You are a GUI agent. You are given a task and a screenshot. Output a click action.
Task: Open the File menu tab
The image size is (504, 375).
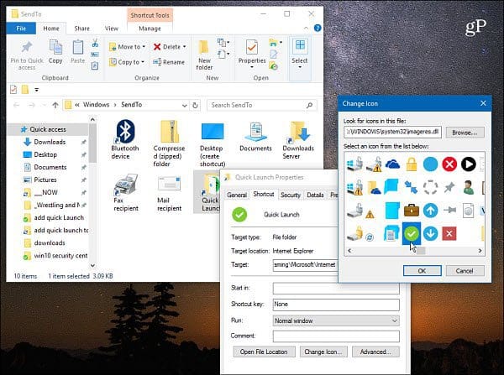(21, 29)
